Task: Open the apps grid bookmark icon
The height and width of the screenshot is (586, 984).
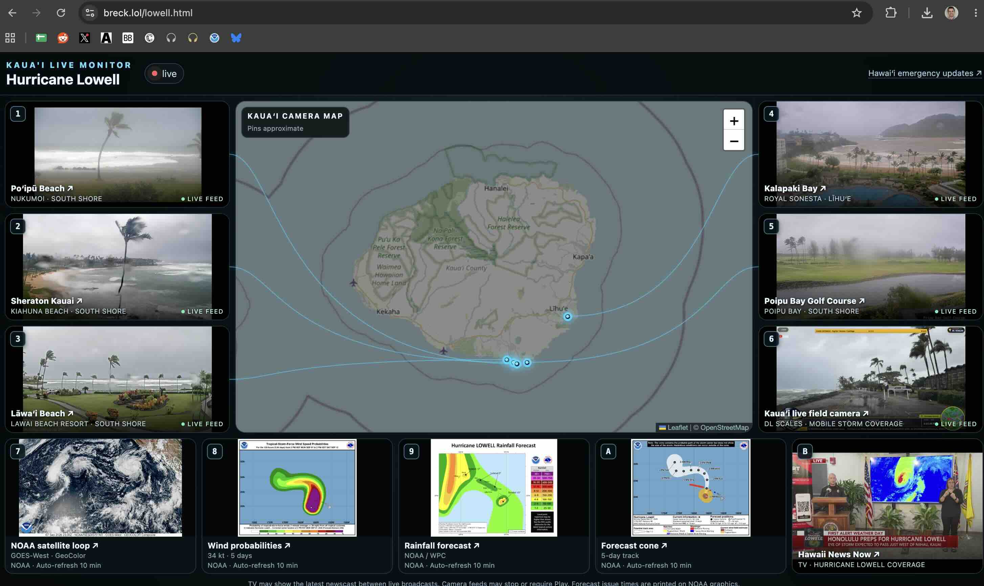Action: (10, 38)
